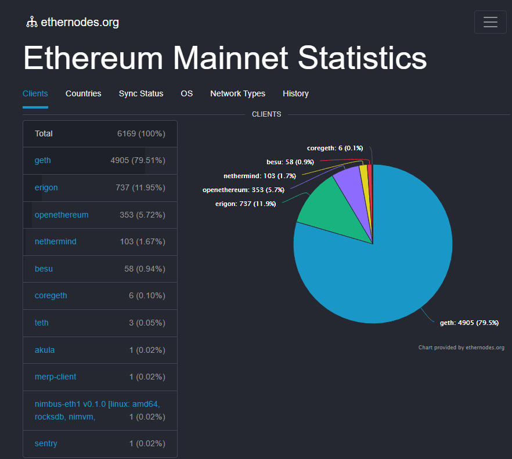Open the coregeth client link
512x459 pixels.
[x=51, y=295]
